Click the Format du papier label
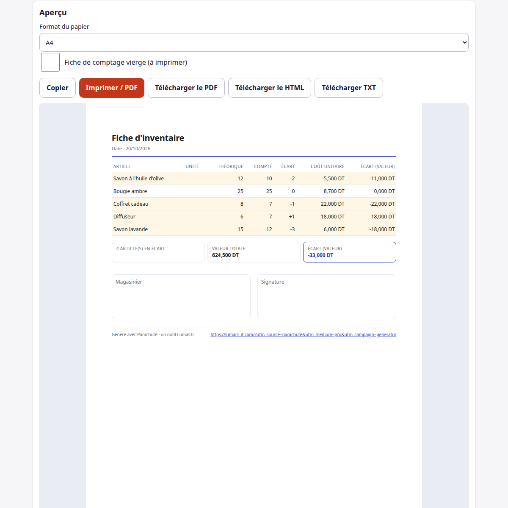508x508 pixels. pyautogui.click(x=64, y=27)
